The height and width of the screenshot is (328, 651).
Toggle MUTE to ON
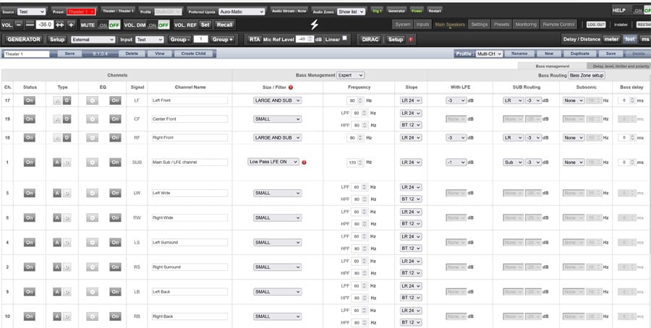103,25
